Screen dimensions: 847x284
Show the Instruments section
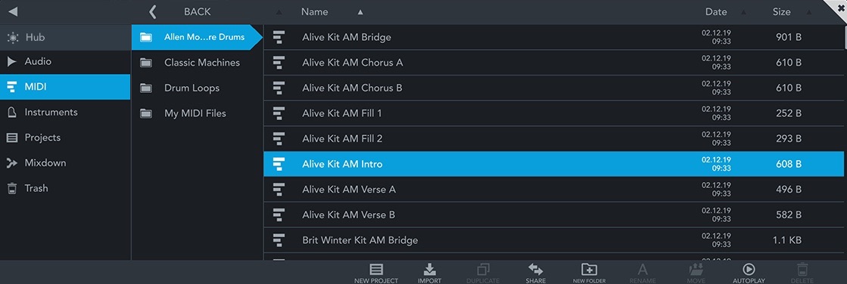point(65,112)
